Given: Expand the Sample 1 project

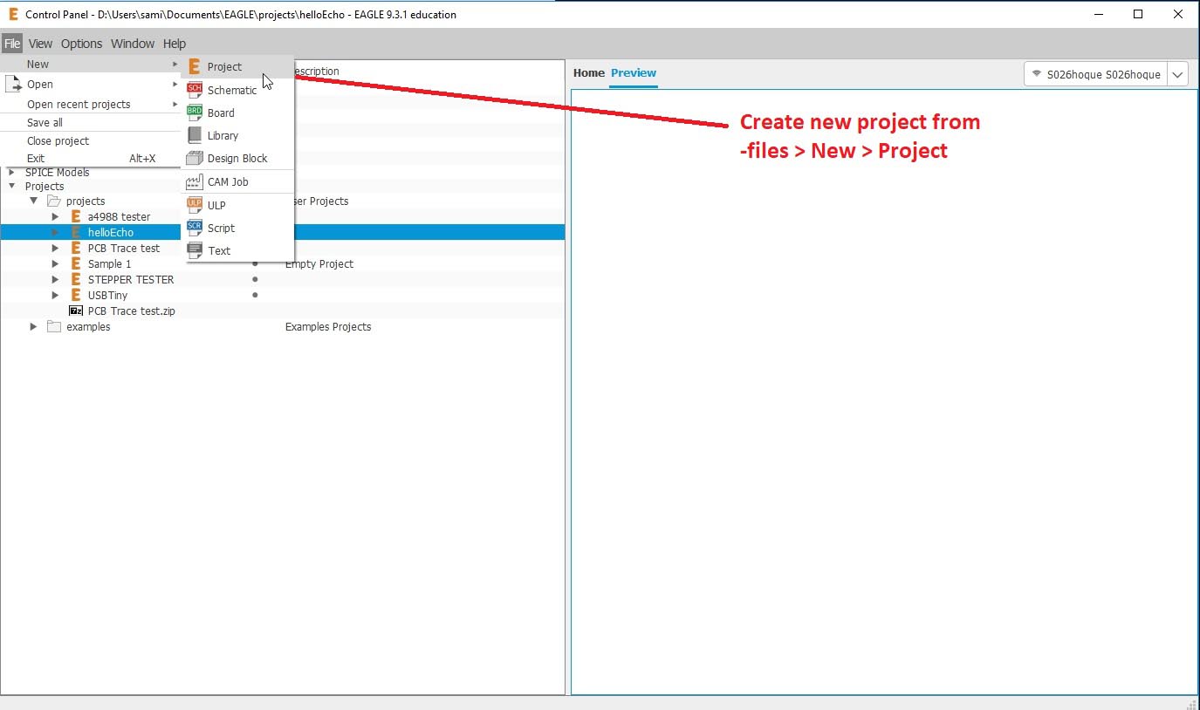Looking at the screenshot, I should [55, 263].
